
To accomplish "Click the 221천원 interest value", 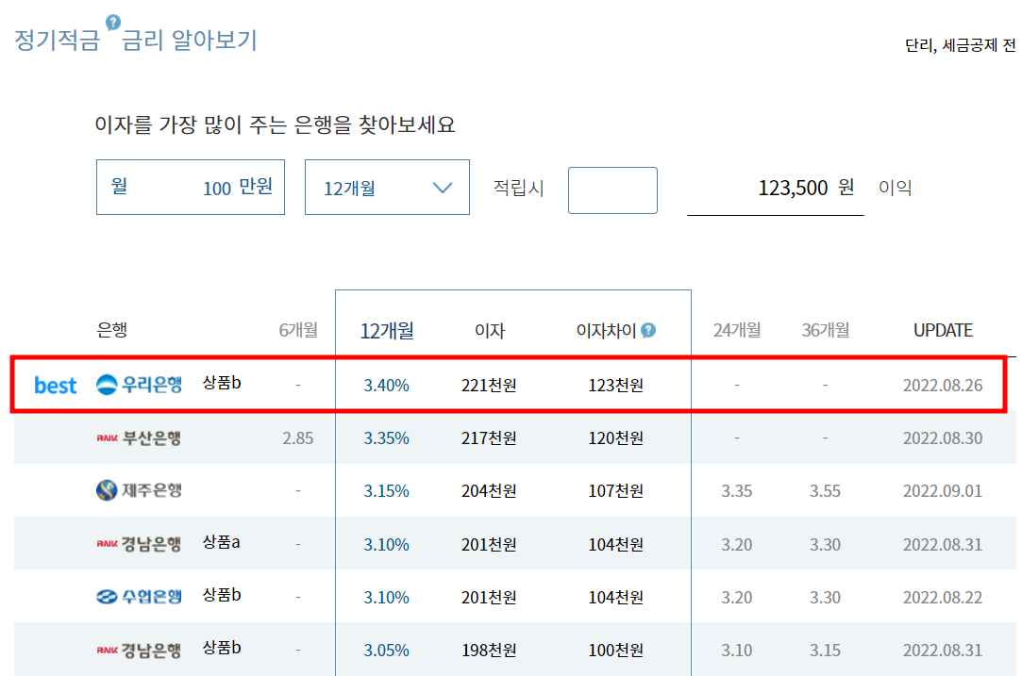I will 489,386.
